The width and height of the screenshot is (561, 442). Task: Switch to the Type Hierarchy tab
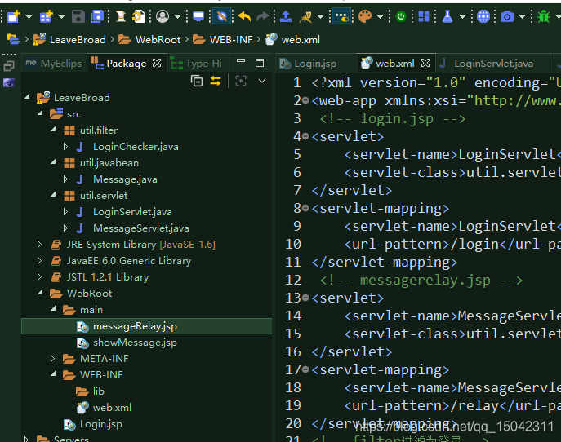[197, 64]
